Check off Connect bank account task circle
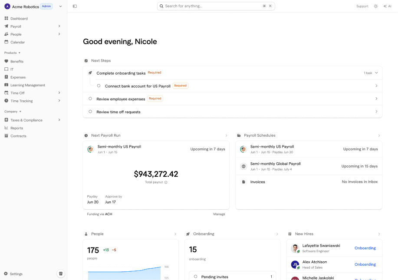The height and width of the screenshot is (280, 398). point(99,86)
